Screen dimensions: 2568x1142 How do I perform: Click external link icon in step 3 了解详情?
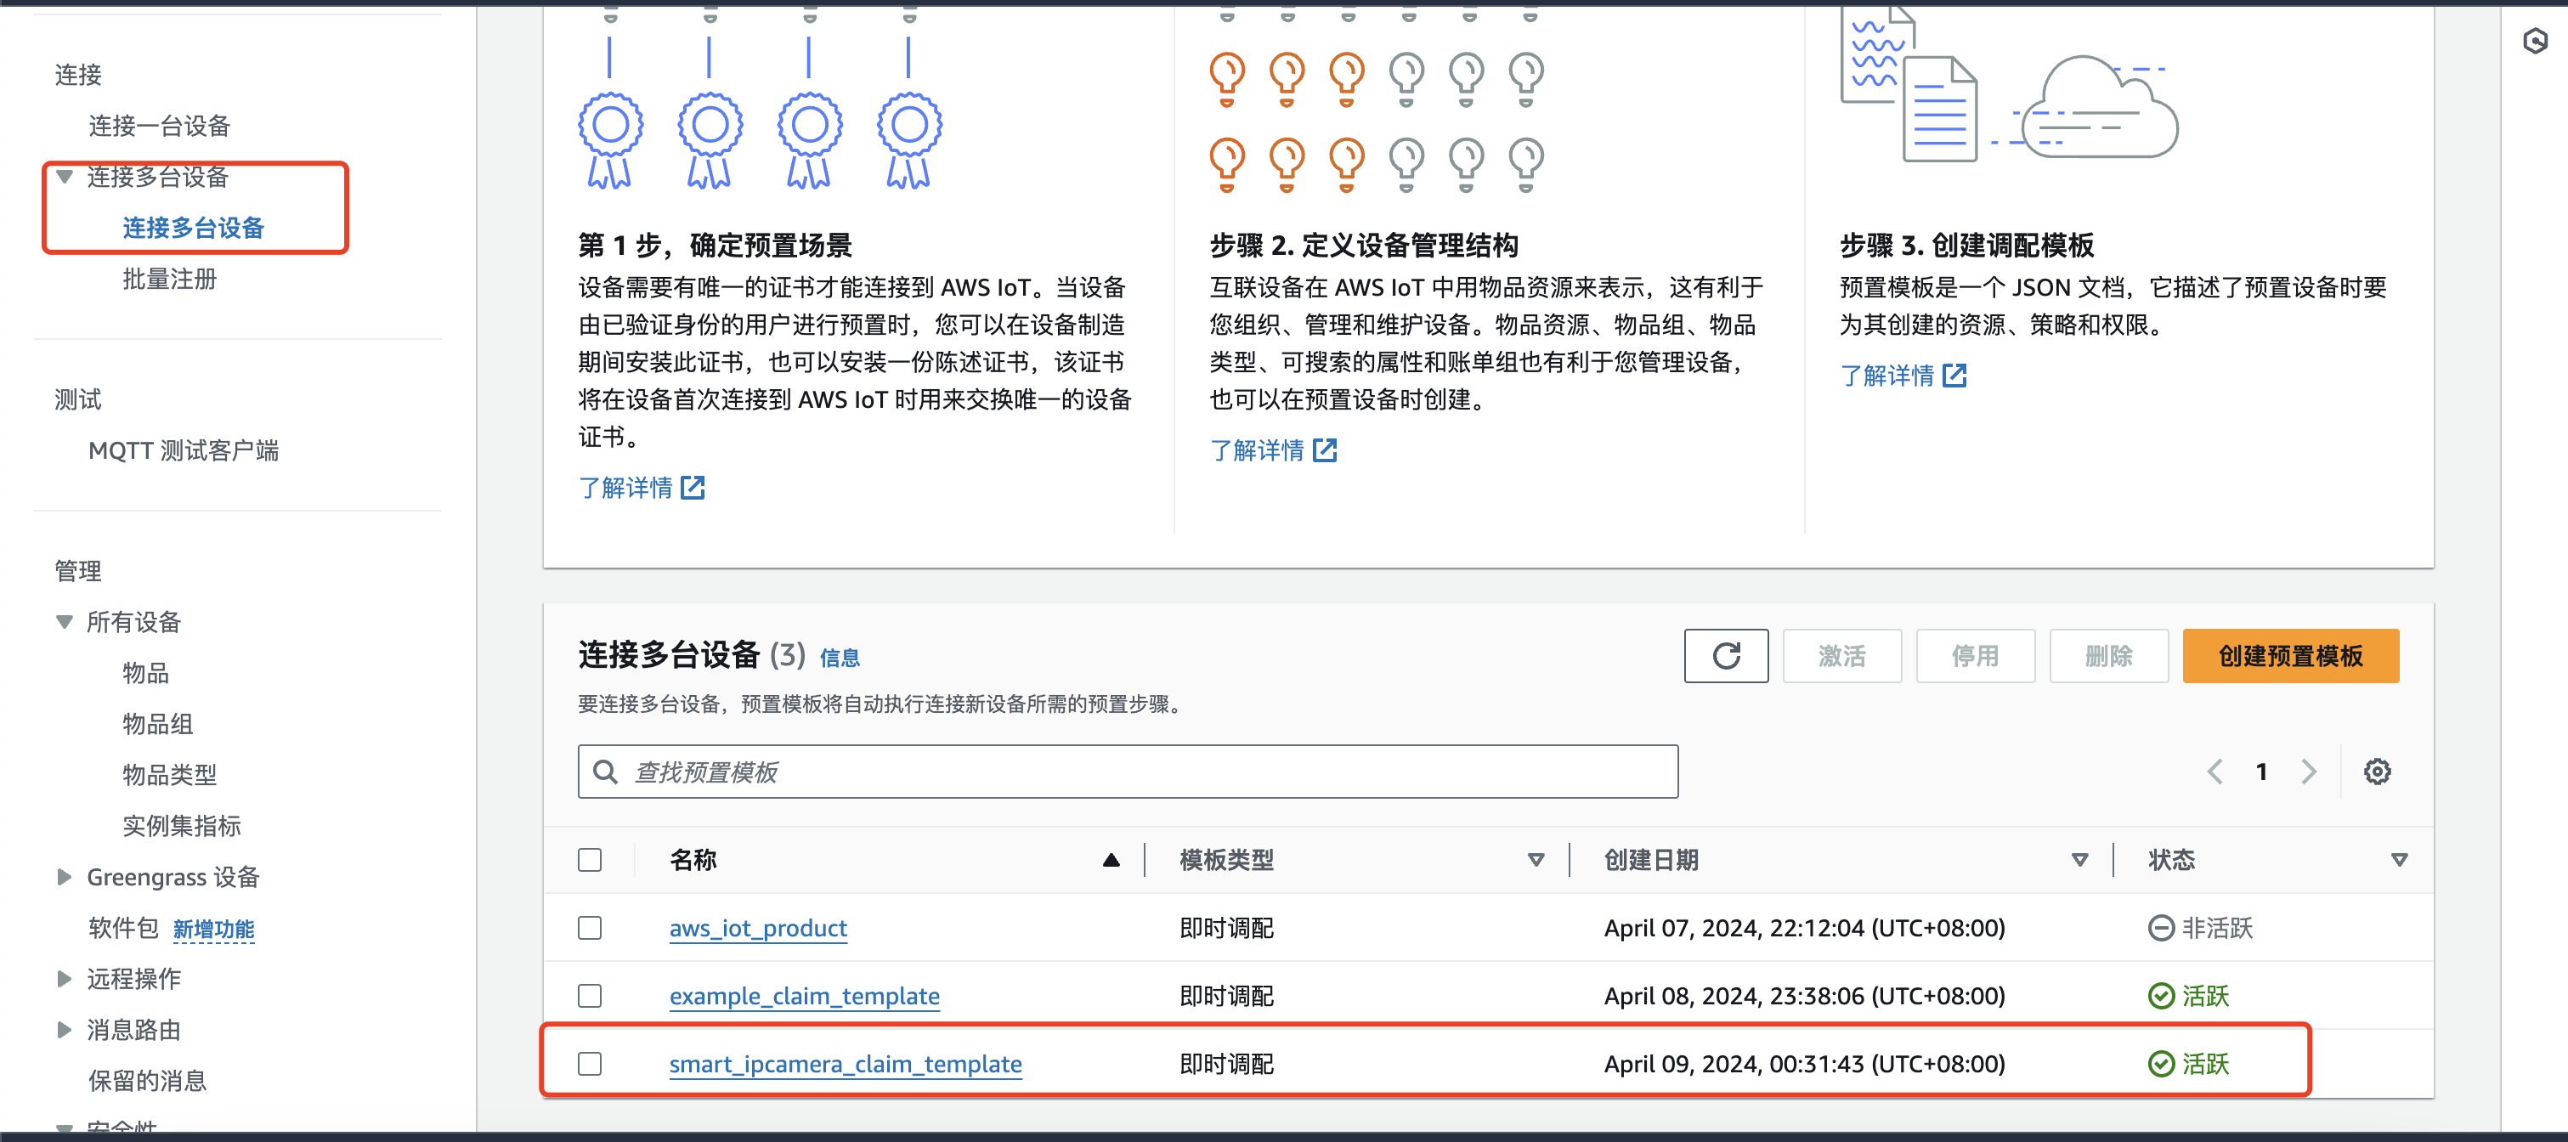point(1956,375)
